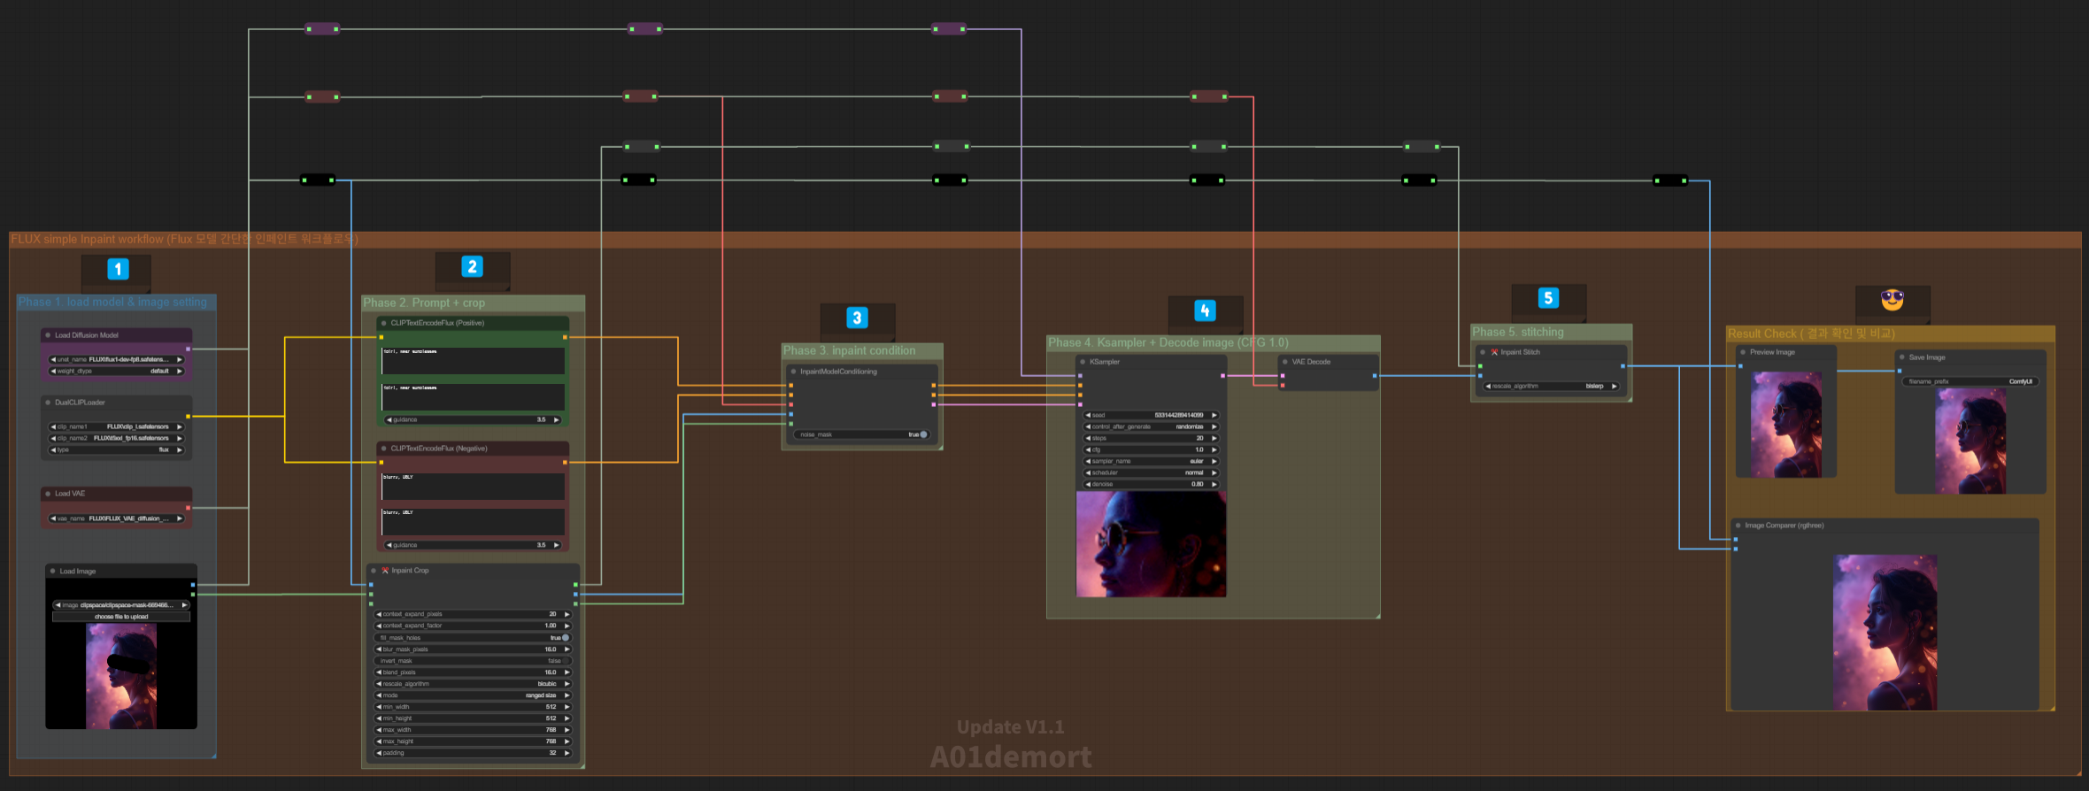Select the 'Result Check' group title
2089x791 pixels.
(x=1811, y=334)
